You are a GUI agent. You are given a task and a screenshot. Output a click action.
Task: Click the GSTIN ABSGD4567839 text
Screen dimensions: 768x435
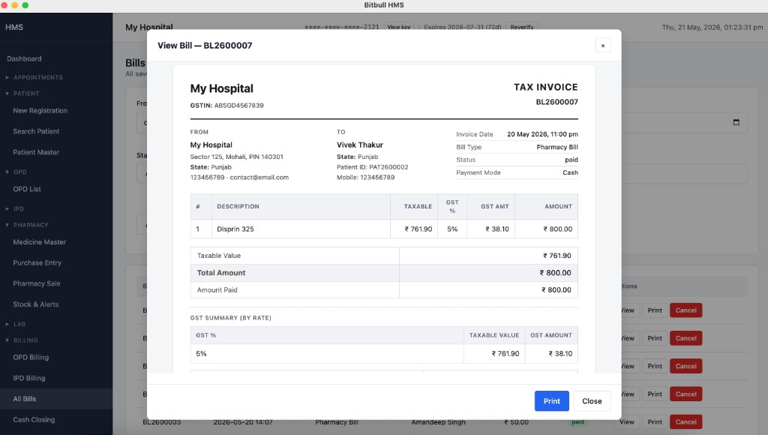pos(226,105)
